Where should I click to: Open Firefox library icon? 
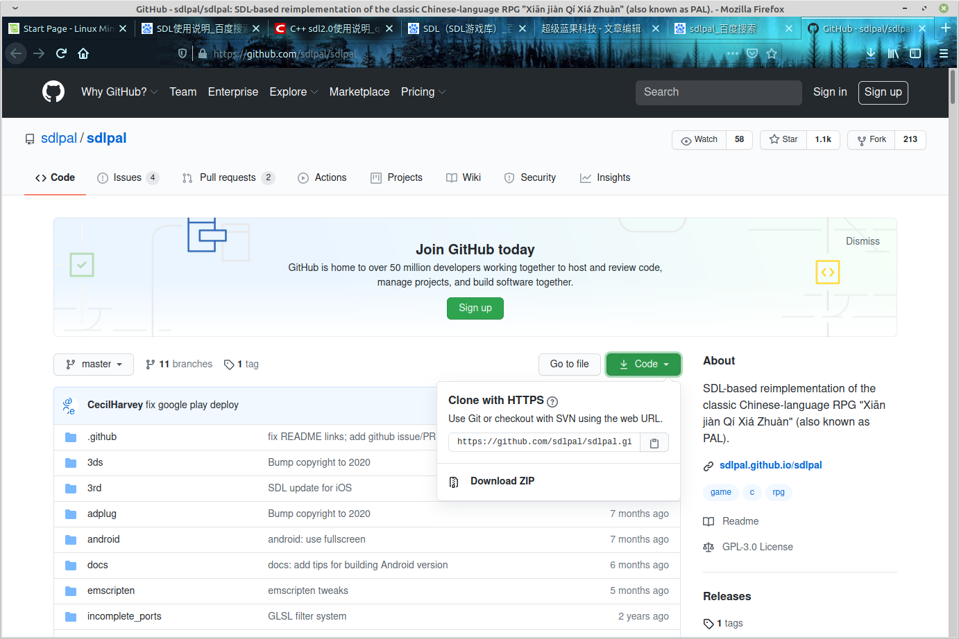point(893,53)
